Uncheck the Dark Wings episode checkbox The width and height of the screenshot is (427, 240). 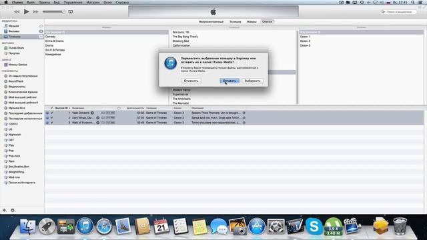coord(52,118)
